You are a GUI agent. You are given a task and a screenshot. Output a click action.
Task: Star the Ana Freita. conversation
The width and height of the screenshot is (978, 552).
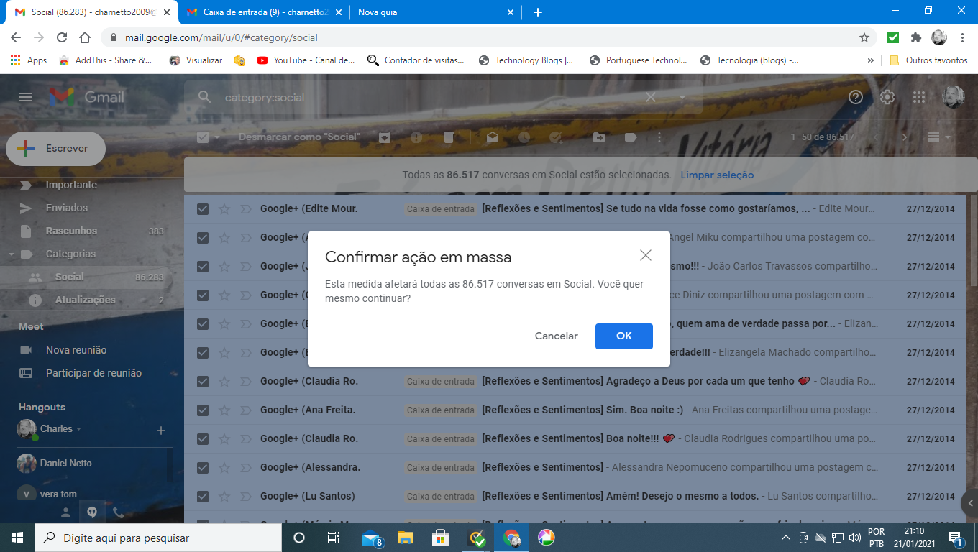[x=224, y=410]
